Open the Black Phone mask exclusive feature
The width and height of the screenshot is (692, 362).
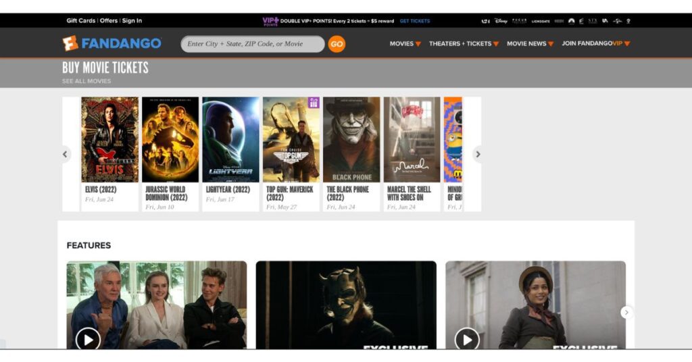(x=346, y=305)
